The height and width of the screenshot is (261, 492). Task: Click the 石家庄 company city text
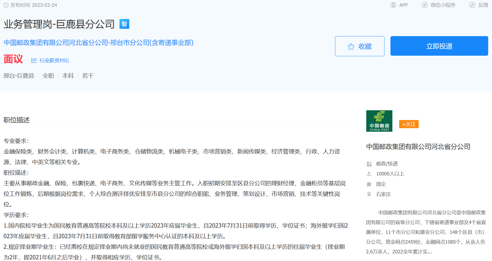tap(384, 194)
